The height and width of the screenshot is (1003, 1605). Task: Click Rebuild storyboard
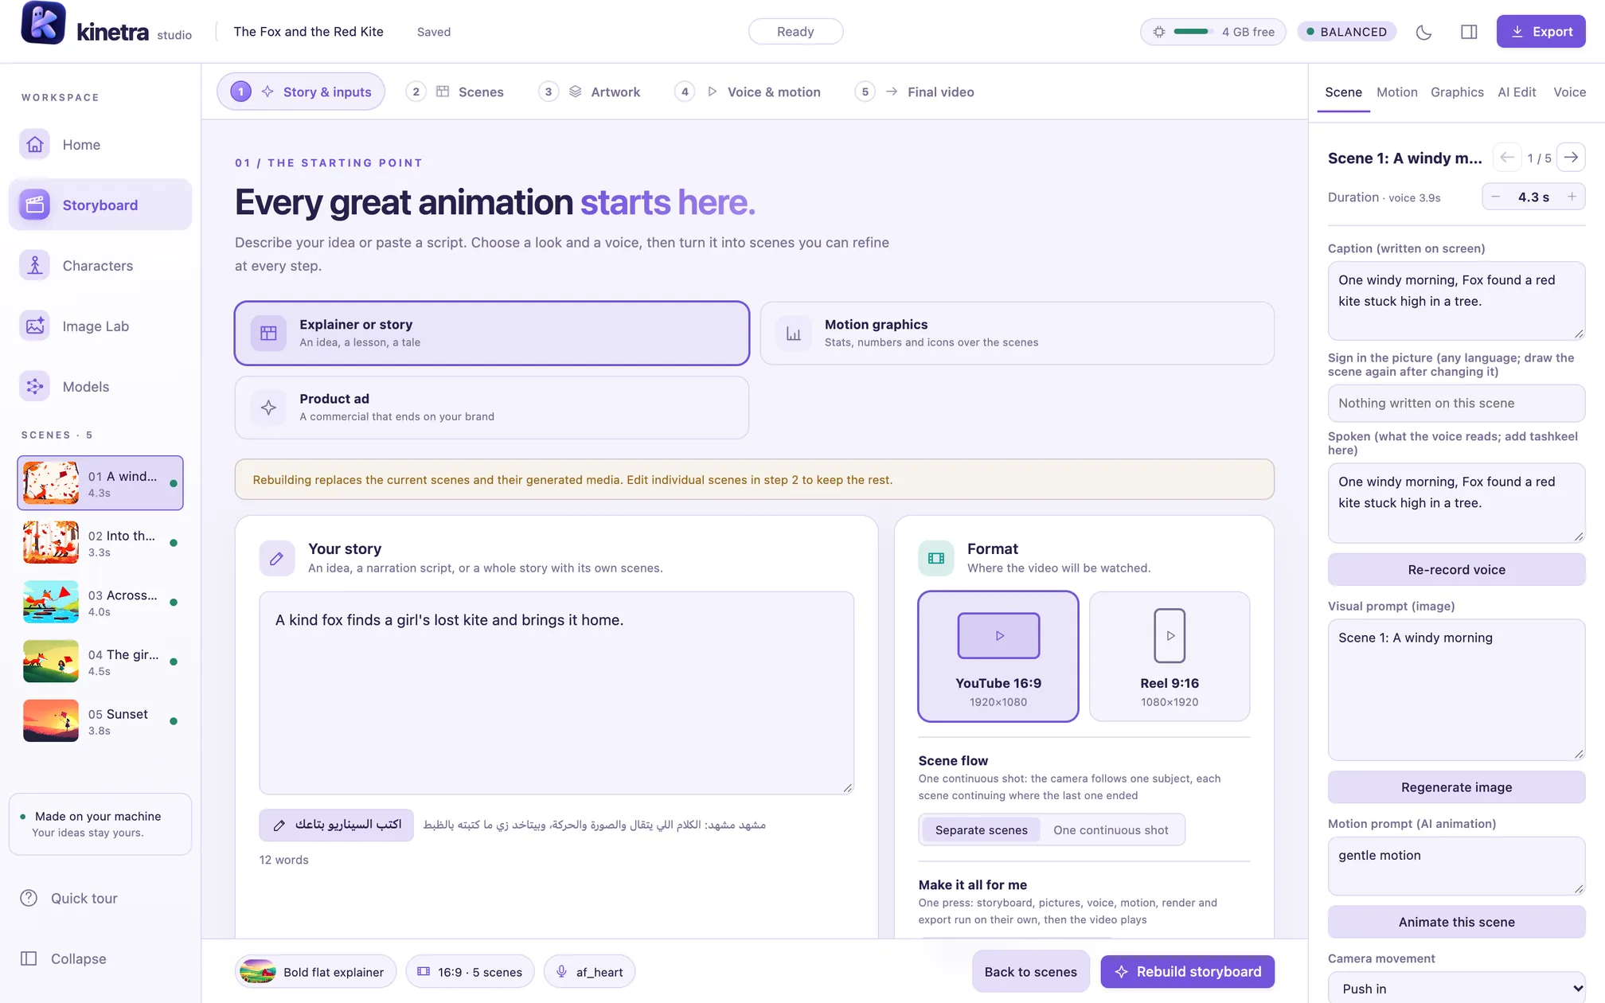(1187, 971)
